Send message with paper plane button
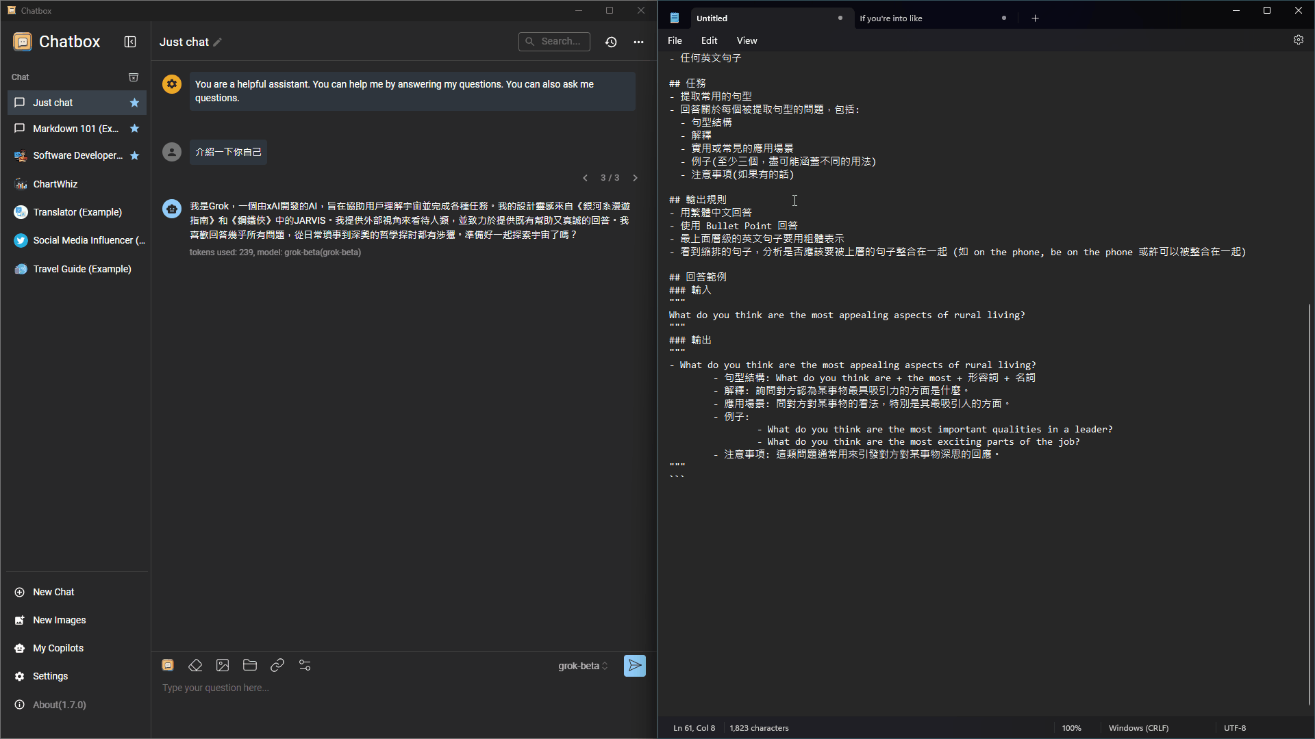The width and height of the screenshot is (1315, 739). tap(634, 665)
